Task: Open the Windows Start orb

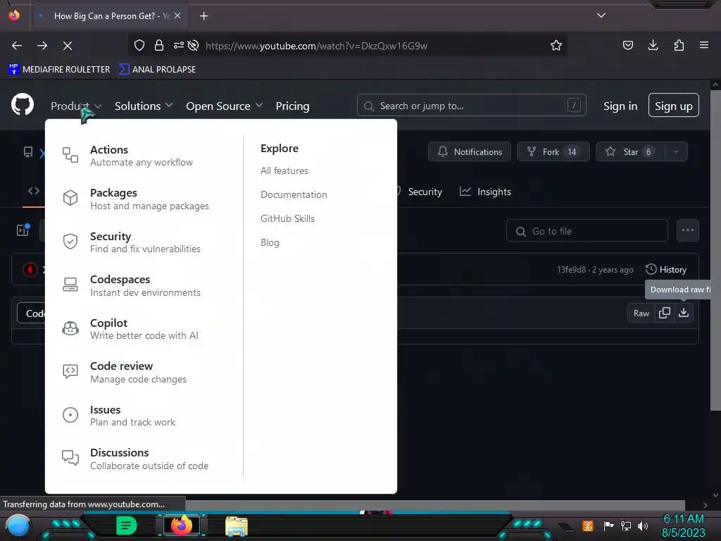Action: pyautogui.click(x=18, y=526)
